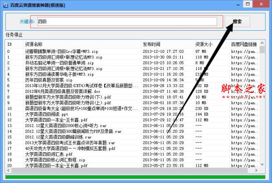Click the 关键词 keyword input field

click(127, 21)
